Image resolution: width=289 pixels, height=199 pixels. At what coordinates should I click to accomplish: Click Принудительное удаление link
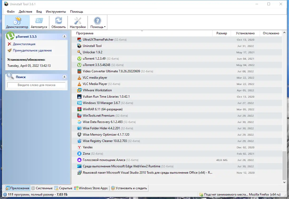32,50
